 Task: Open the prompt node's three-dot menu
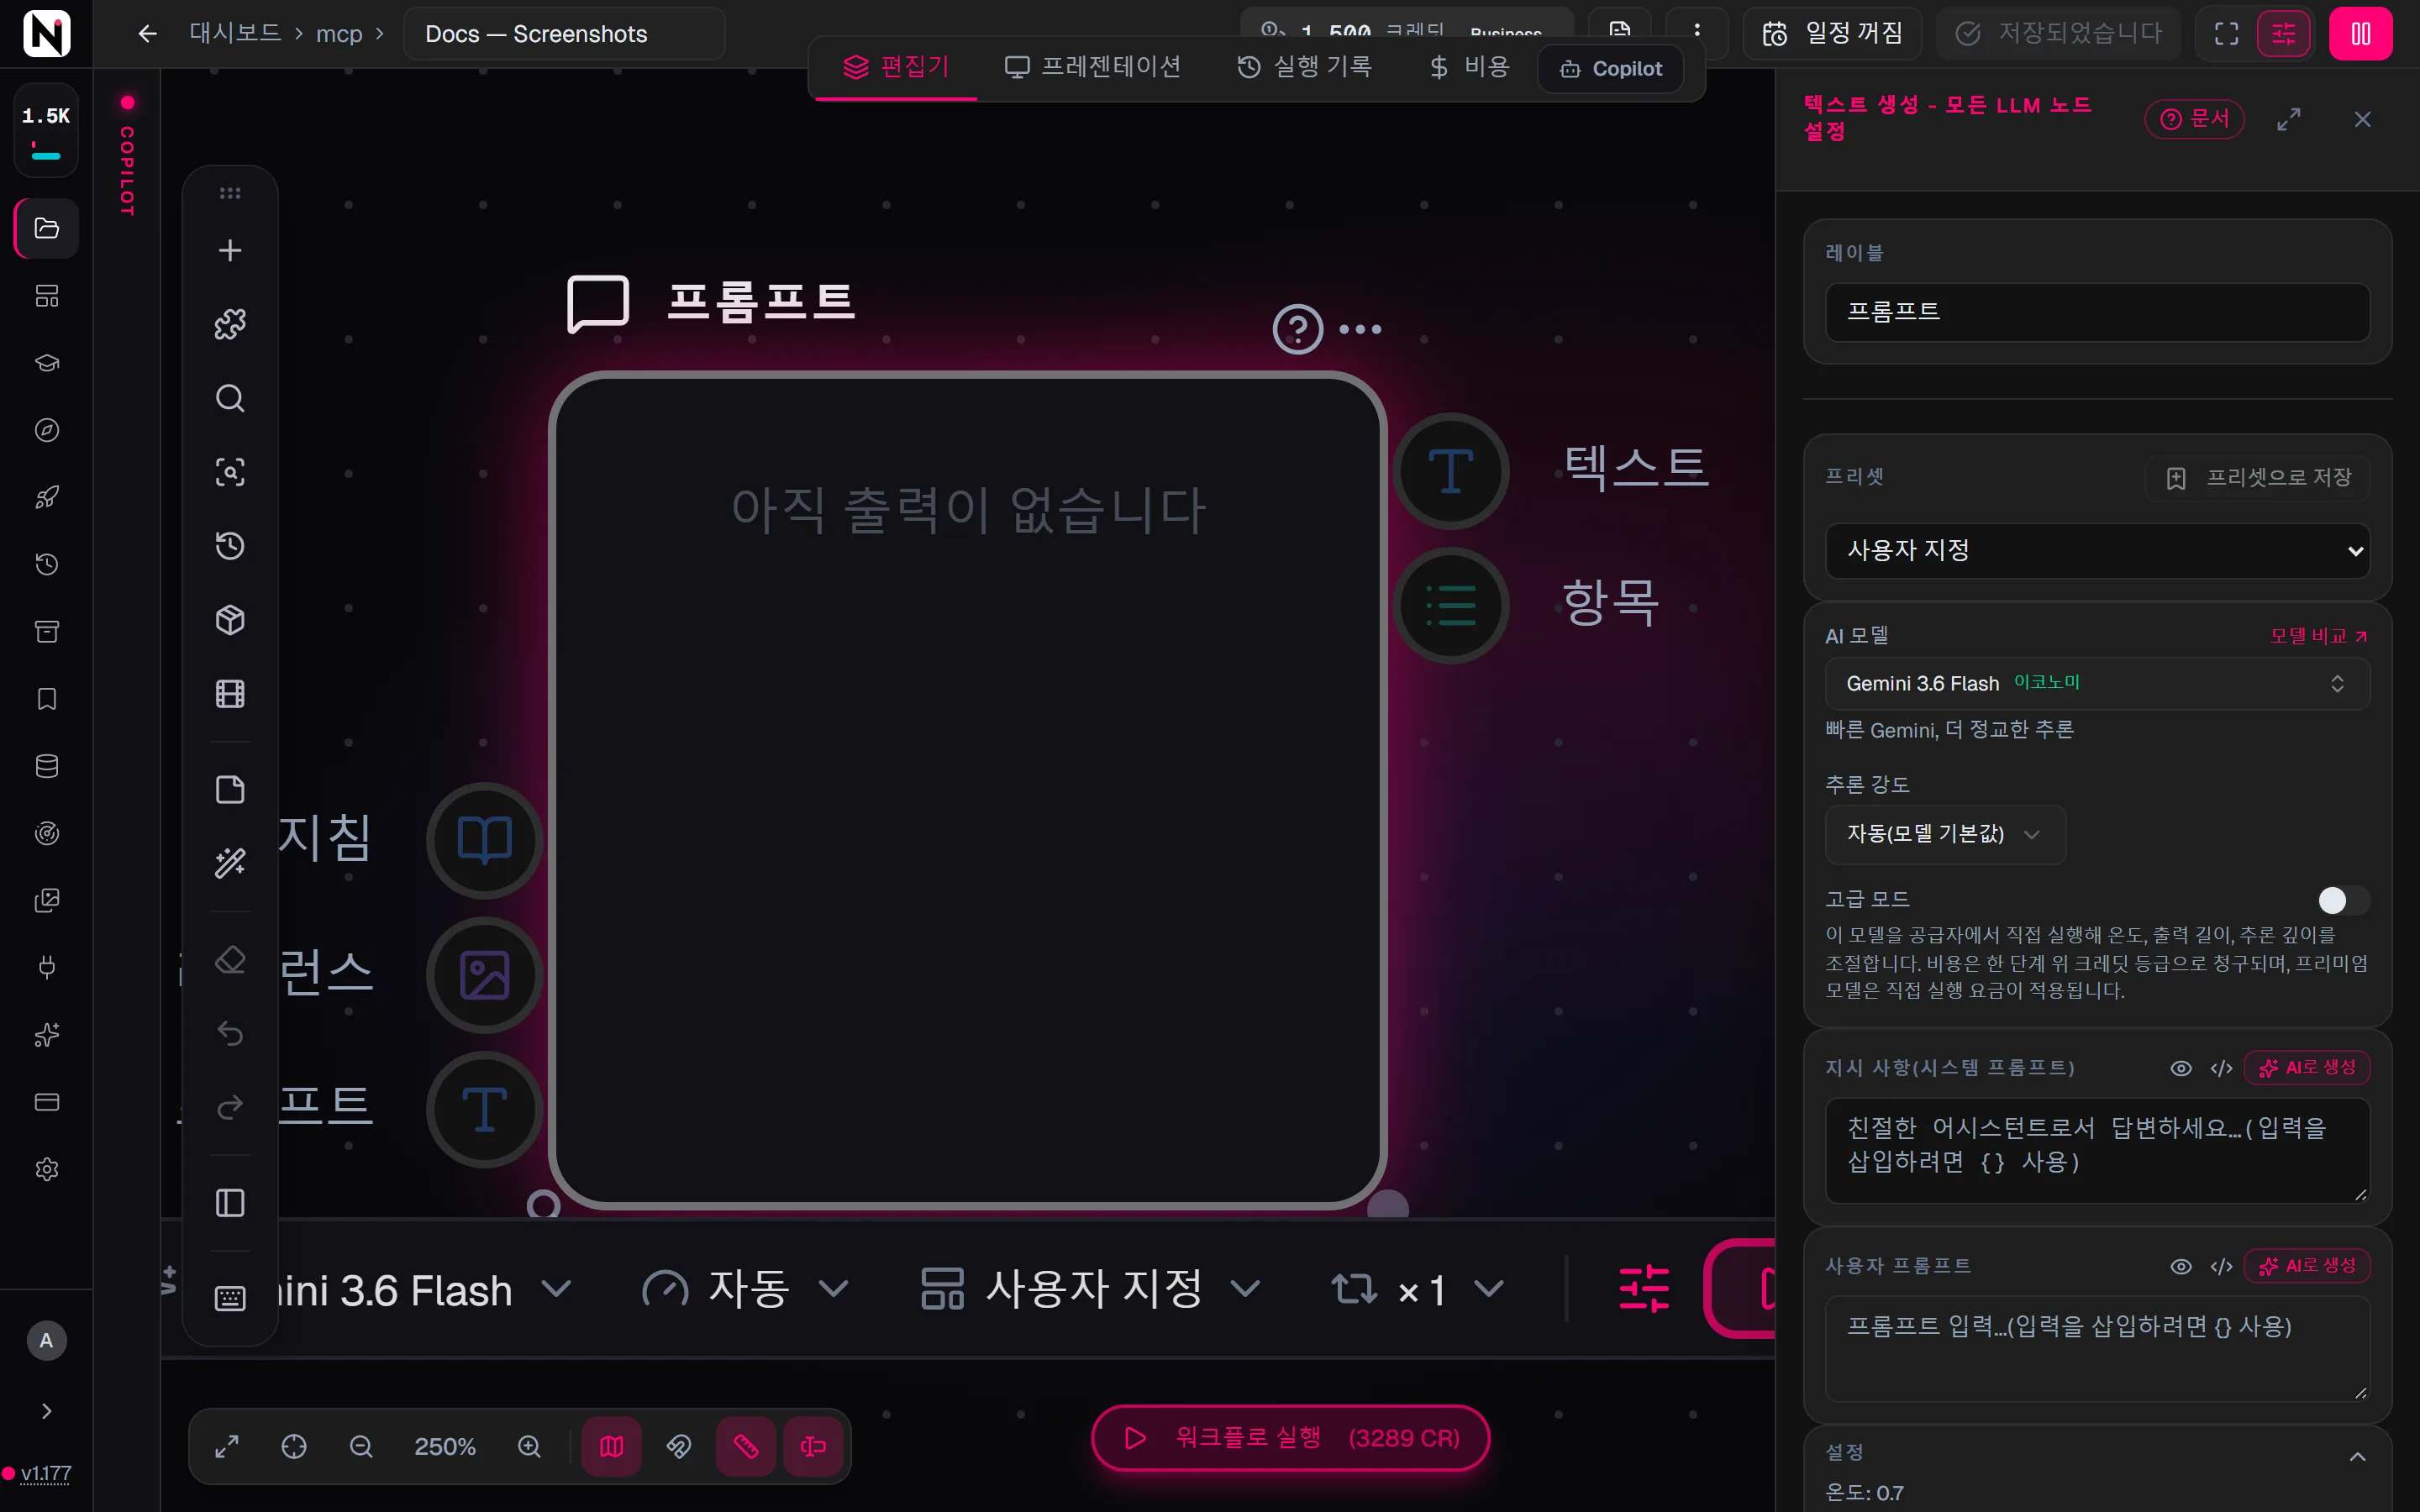pyautogui.click(x=1360, y=329)
